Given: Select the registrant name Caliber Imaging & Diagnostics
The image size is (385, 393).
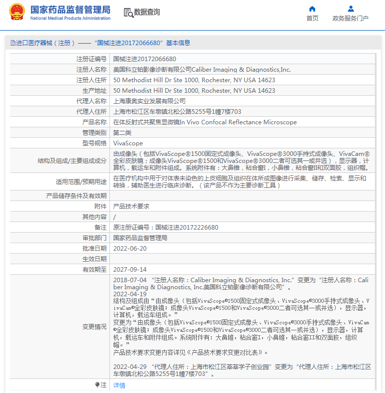Looking at the screenshot, I should [x=202, y=69].
